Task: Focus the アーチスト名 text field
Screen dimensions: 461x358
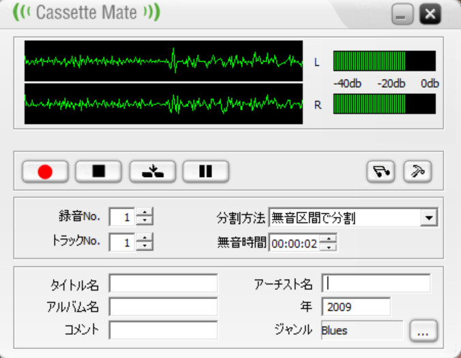Action: coord(376,283)
